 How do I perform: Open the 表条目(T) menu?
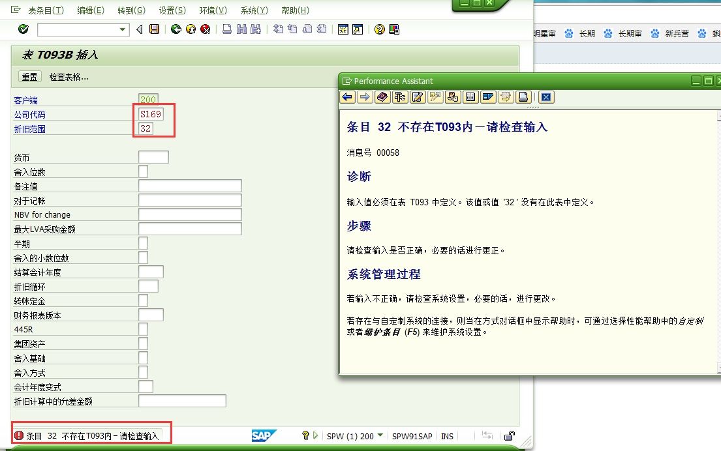(46, 10)
